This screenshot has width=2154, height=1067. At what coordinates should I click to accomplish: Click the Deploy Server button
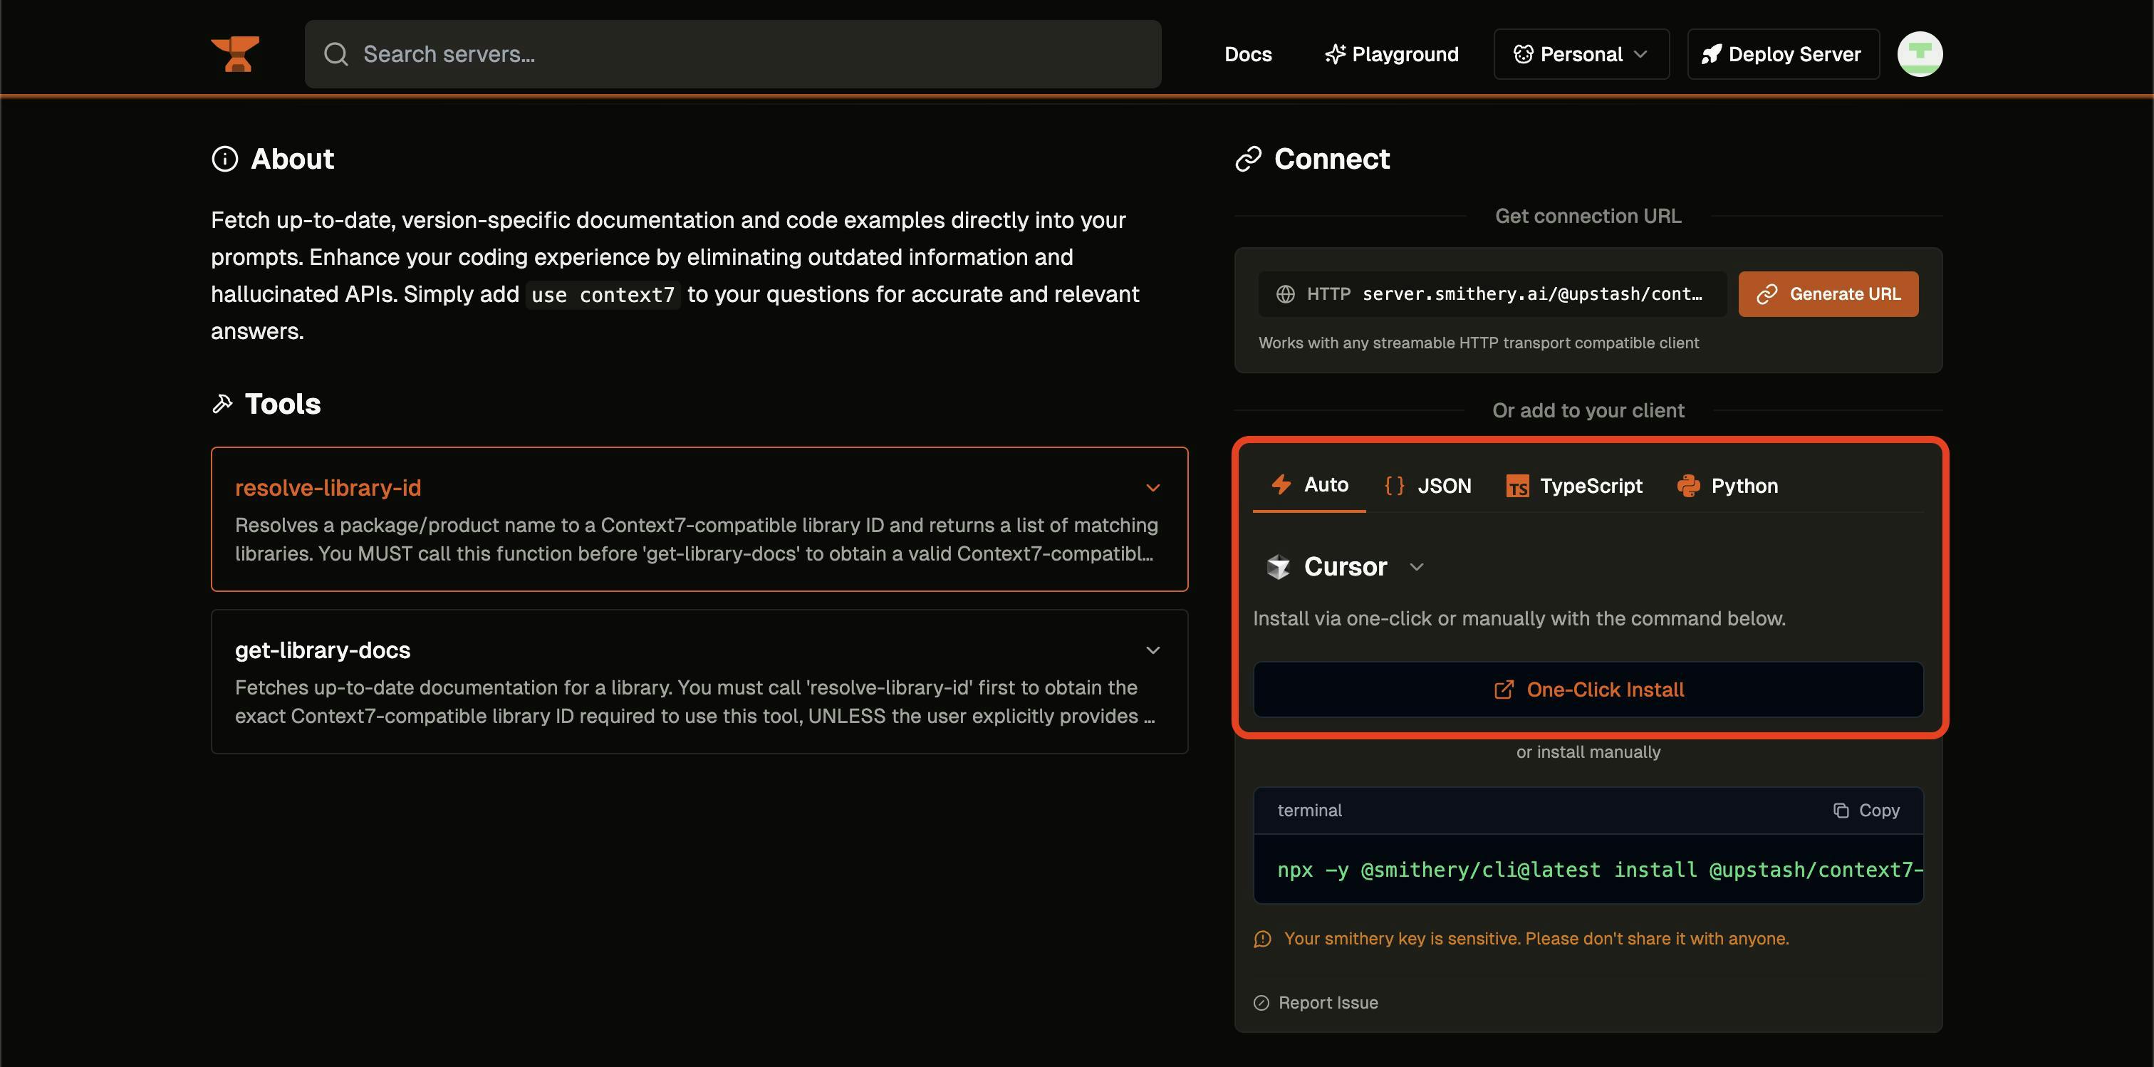click(x=1784, y=54)
